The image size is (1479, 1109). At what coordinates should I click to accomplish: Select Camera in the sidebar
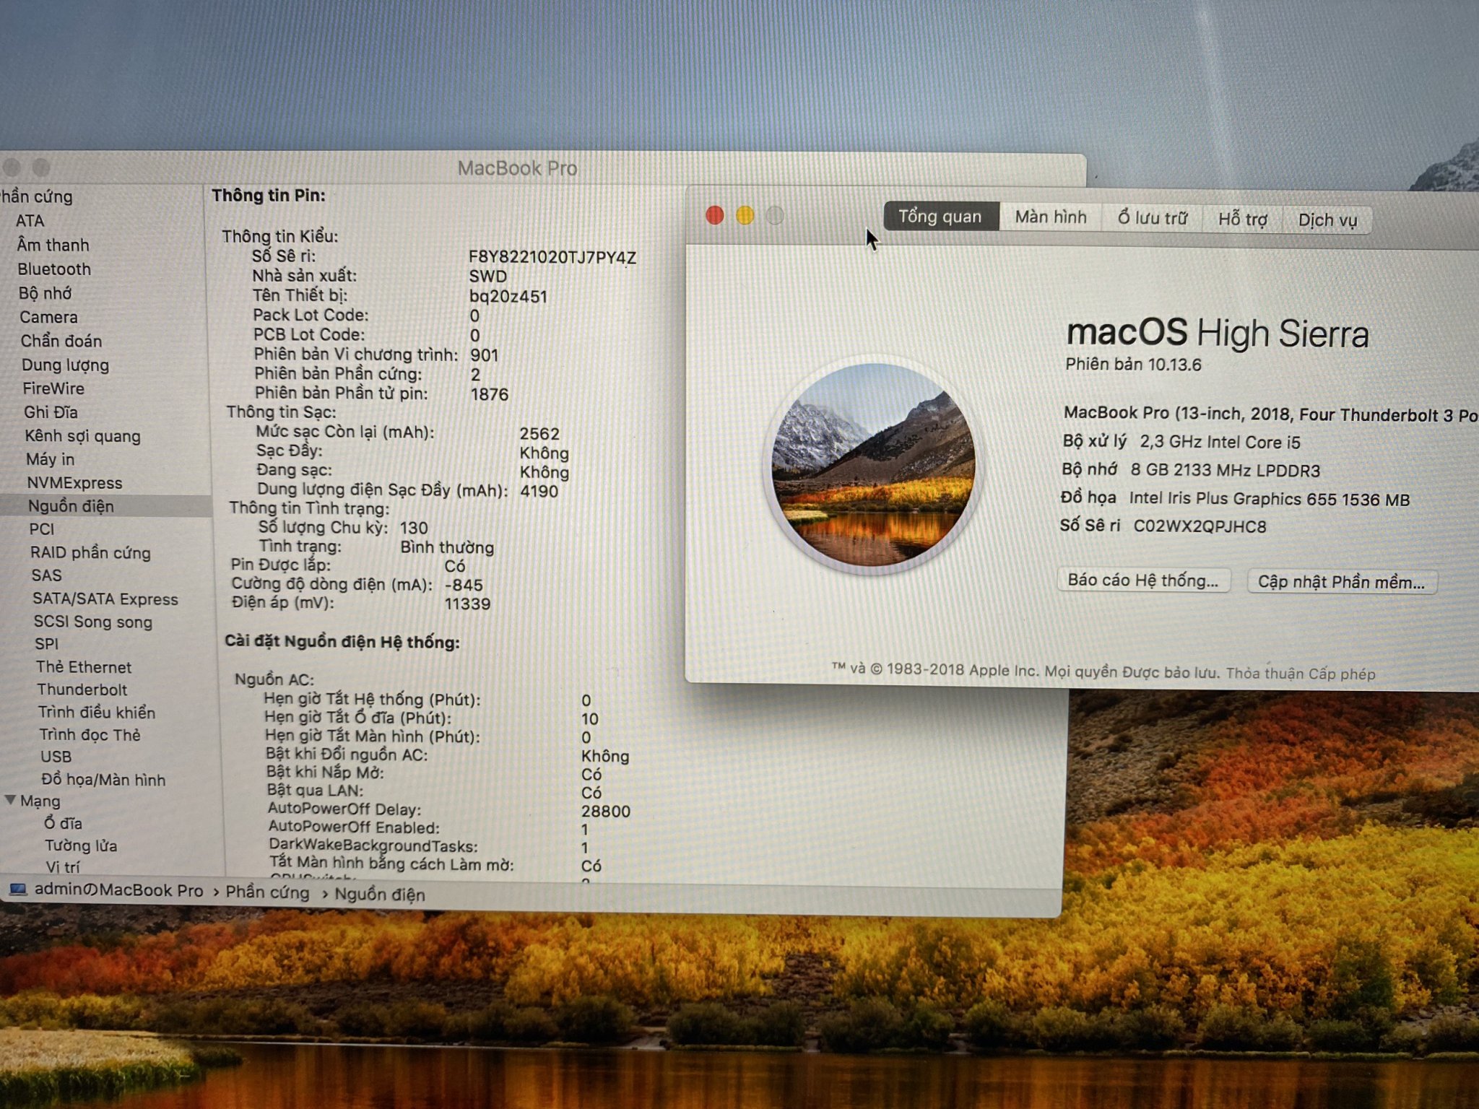(48, 317)
